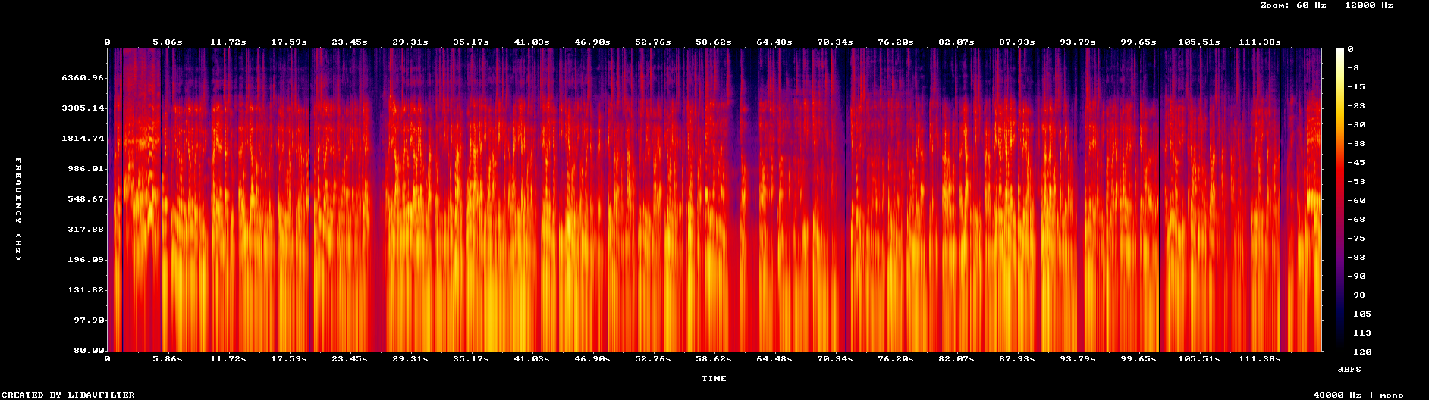The image size is (1429, 400).
Task: Select 87.93s on the bottom time axis
Action: [x=1017, y=358]
